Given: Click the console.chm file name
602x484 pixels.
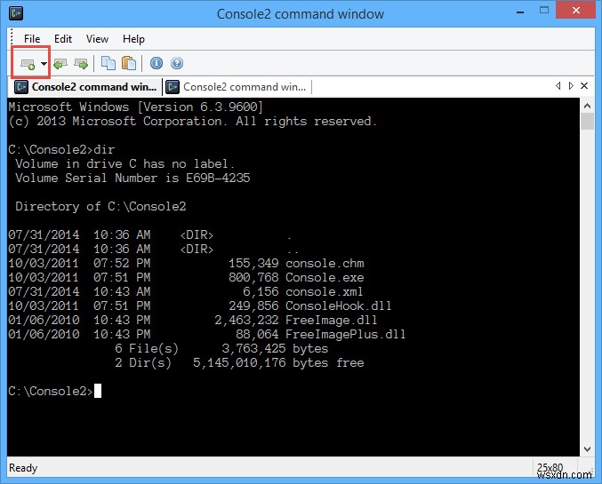Looking at the screenshot, I should 325,264.
